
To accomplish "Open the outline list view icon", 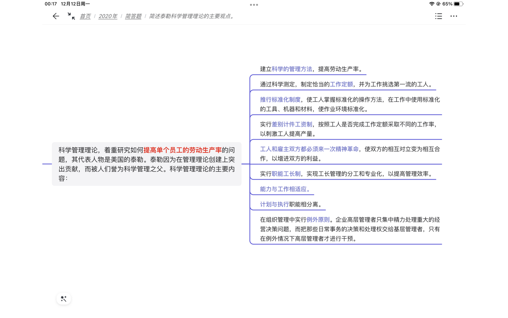I will (x=439, y=16).
